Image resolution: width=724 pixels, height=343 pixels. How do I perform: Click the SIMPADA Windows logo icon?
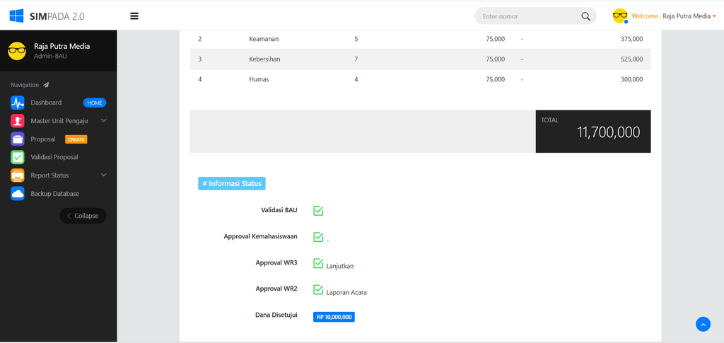coord(17,16)
